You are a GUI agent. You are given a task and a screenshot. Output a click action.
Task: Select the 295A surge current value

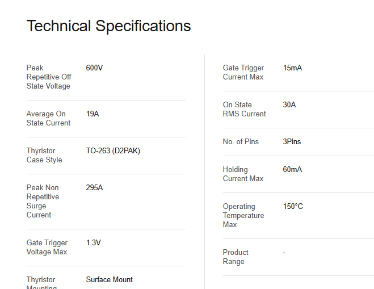pyautogui.click(x=94, y=187)
